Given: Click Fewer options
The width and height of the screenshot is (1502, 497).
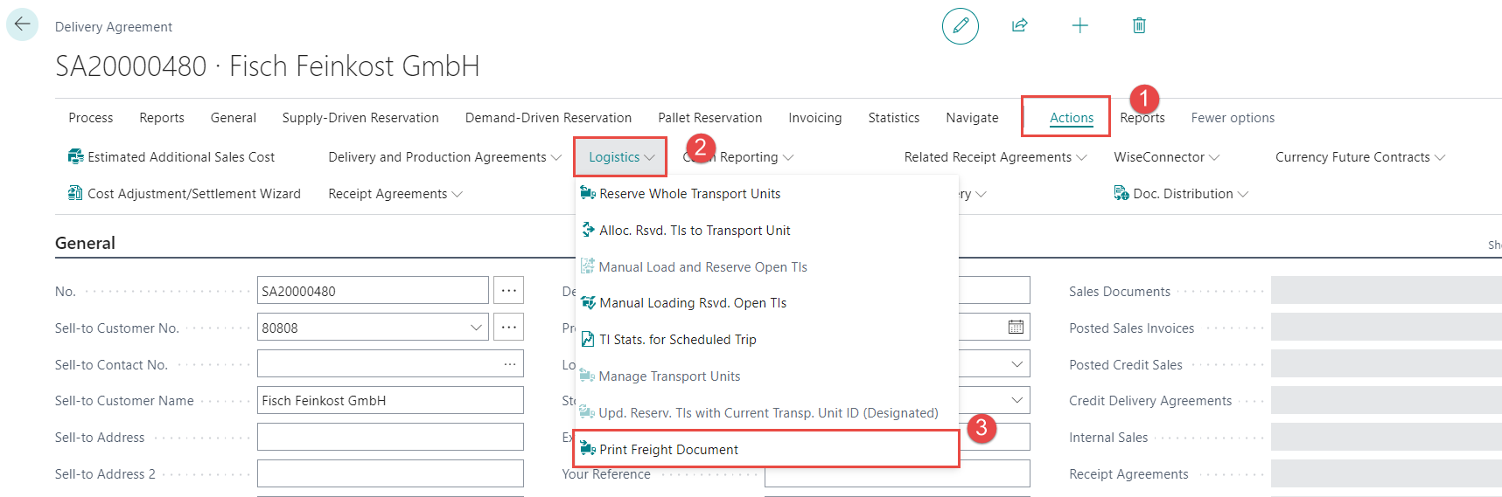Looking at the screenshot, I should (x=1232, y=118).
